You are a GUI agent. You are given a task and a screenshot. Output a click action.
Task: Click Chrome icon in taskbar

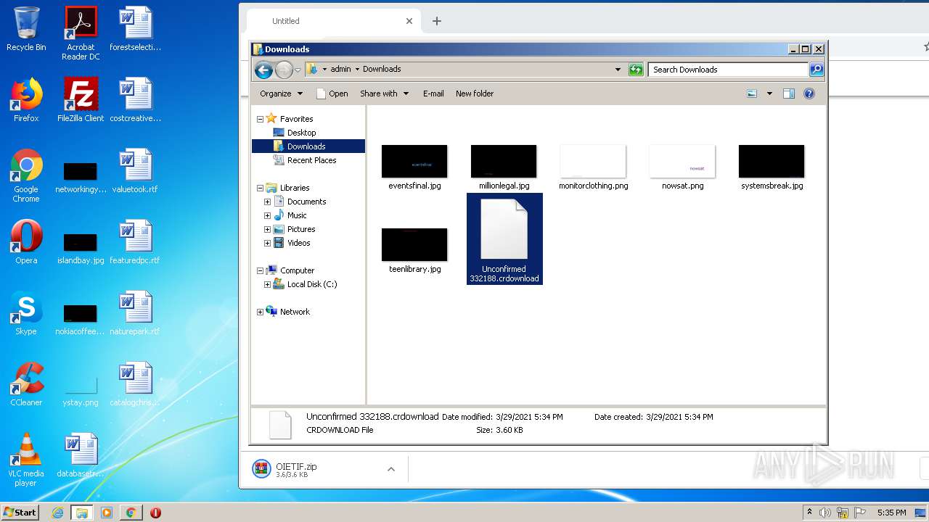coord(131,513)
